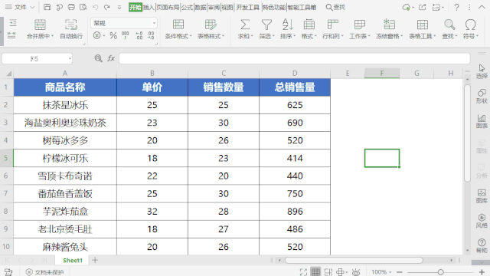Click the 求和 sum sigma icon
This screenshot has height=276, width=490.
pos(245,25)
